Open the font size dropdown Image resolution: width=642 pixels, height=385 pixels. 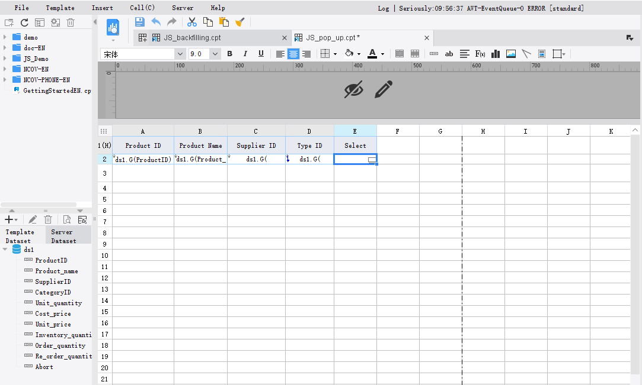click(215, 53)
